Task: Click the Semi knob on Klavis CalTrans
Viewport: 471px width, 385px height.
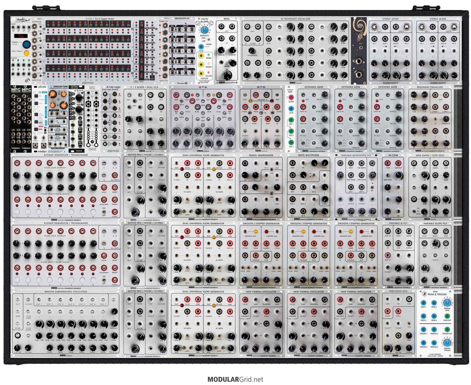Action: [79, 97]
